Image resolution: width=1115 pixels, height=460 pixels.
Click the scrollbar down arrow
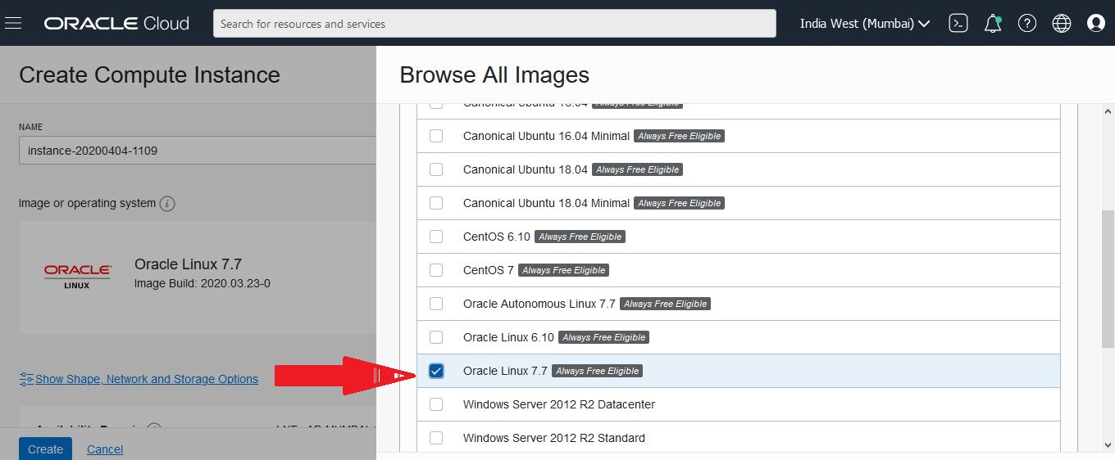1108,445
